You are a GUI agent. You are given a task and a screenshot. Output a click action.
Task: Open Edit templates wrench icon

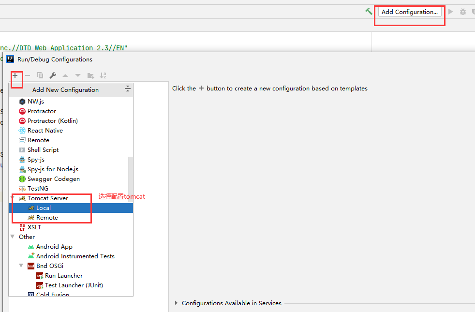pyautogui.click(x=53, y=75)
